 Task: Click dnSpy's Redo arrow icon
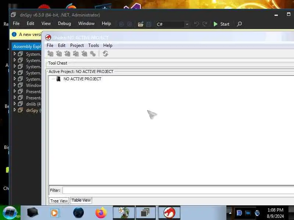point(205,24)
